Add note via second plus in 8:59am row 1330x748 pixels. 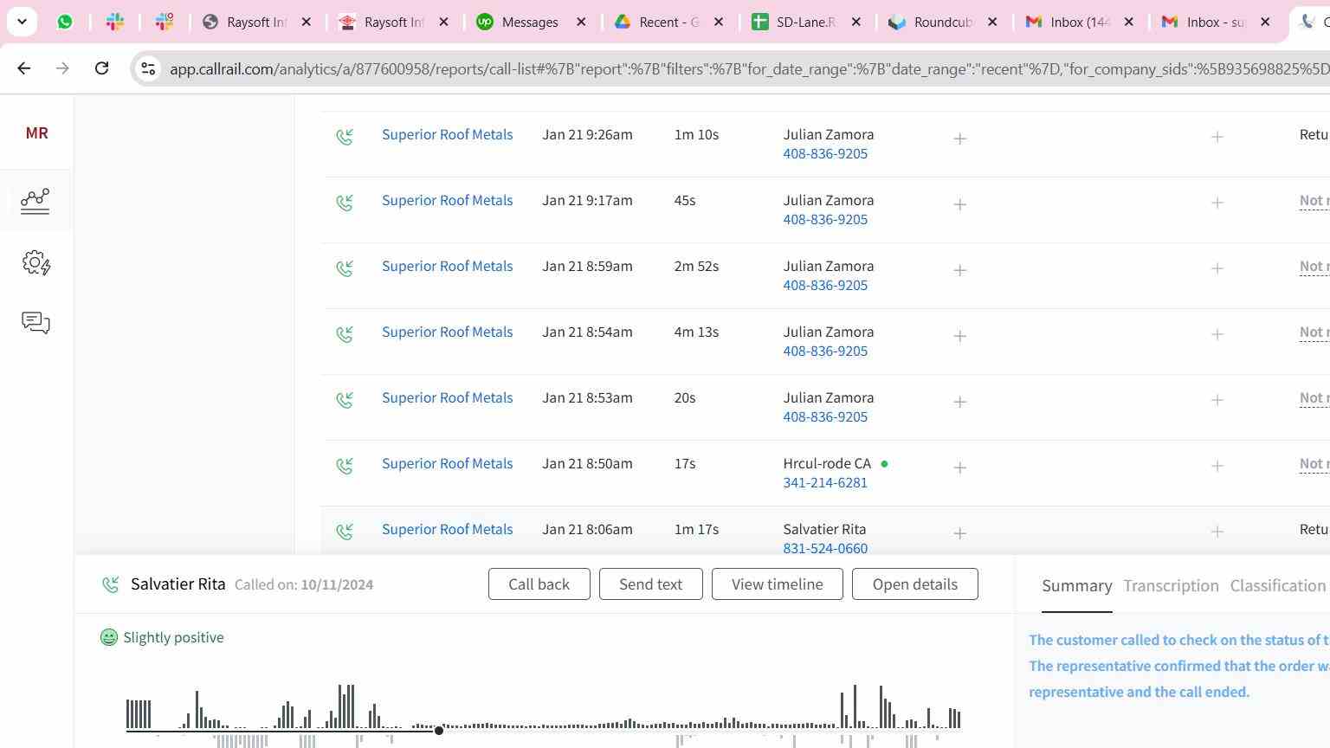point(1217,268)
